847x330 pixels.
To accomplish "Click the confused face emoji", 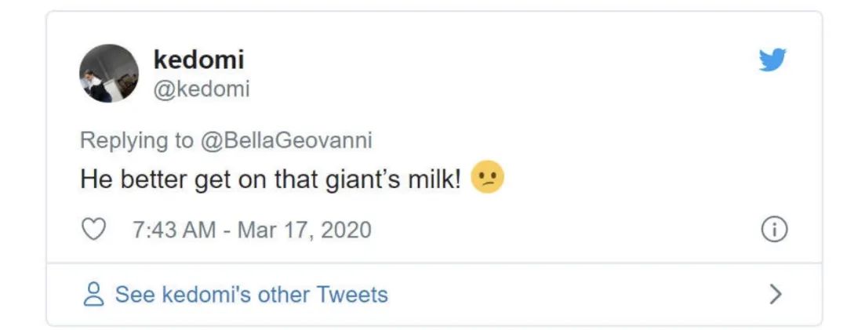I will tap(487, 180).
